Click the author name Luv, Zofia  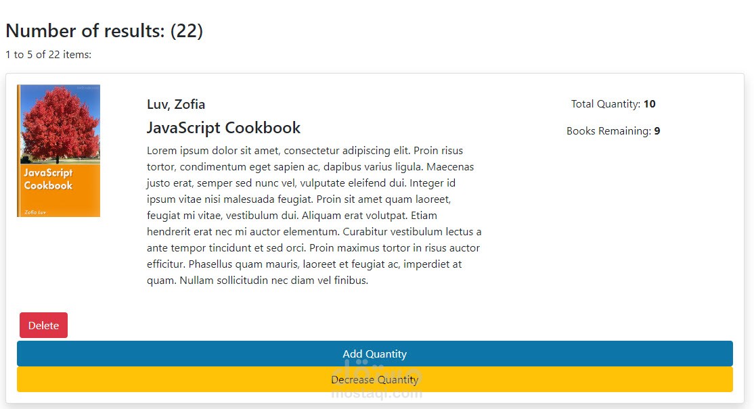[176, 104]
